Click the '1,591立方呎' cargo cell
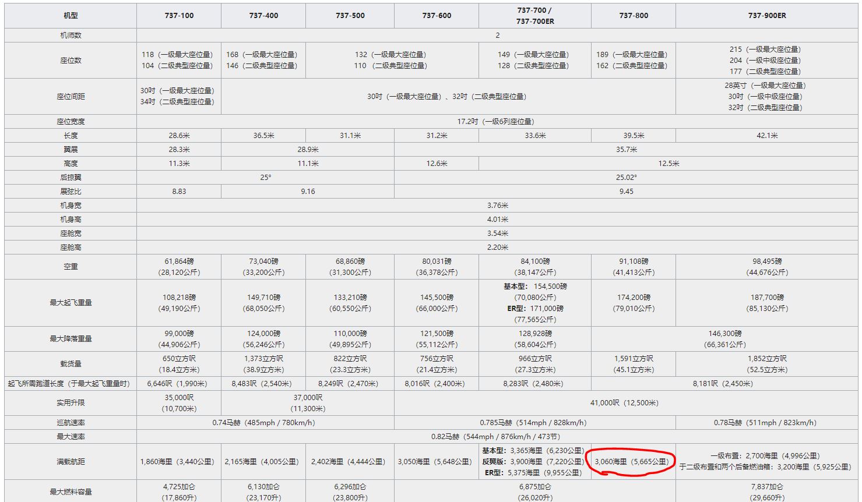Screen dimensions: 862x502 point(634,364)
